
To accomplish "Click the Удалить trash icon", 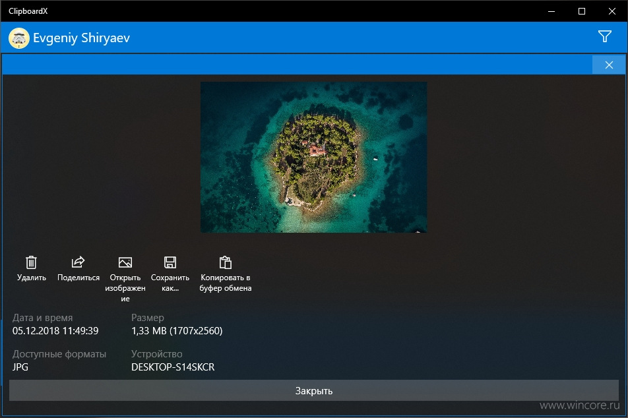I will pyautogui.click(x=31, y=262).
